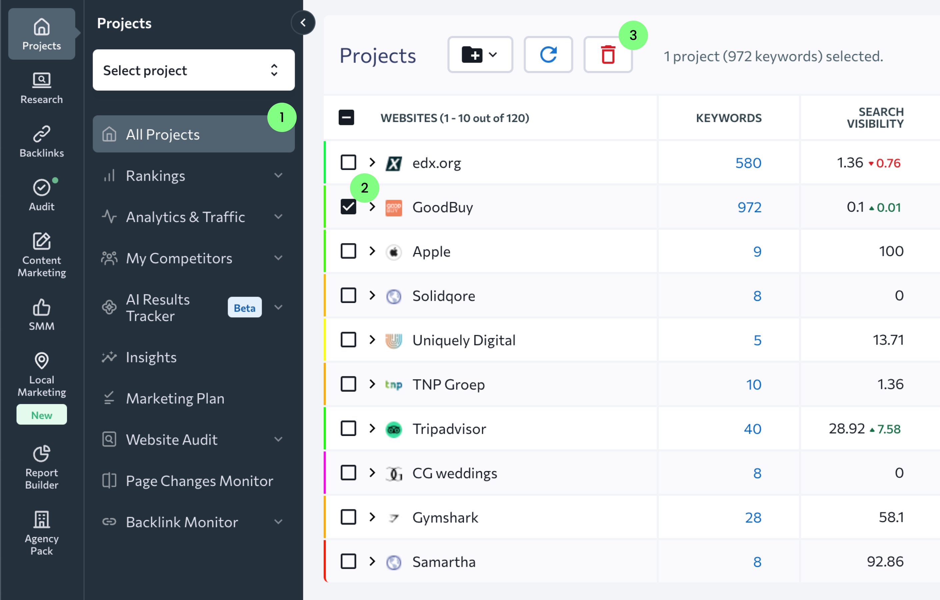
Task: Expand the AI Results Tracker chevron
Action: [278, 308]
